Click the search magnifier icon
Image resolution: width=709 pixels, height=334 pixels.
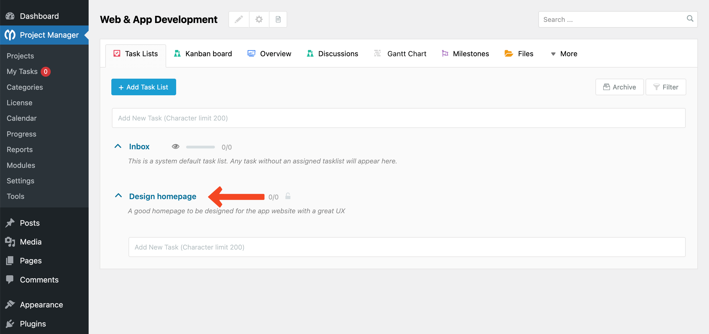click(x=690, y=19)
